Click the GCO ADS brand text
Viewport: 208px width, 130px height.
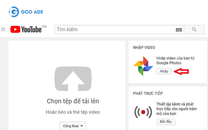[x=32, y=12]
